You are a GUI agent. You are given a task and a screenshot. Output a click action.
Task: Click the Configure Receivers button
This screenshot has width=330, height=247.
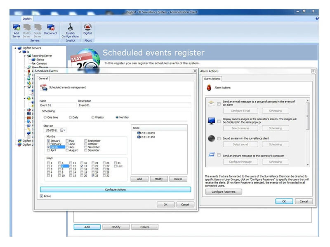coord(224,192)
